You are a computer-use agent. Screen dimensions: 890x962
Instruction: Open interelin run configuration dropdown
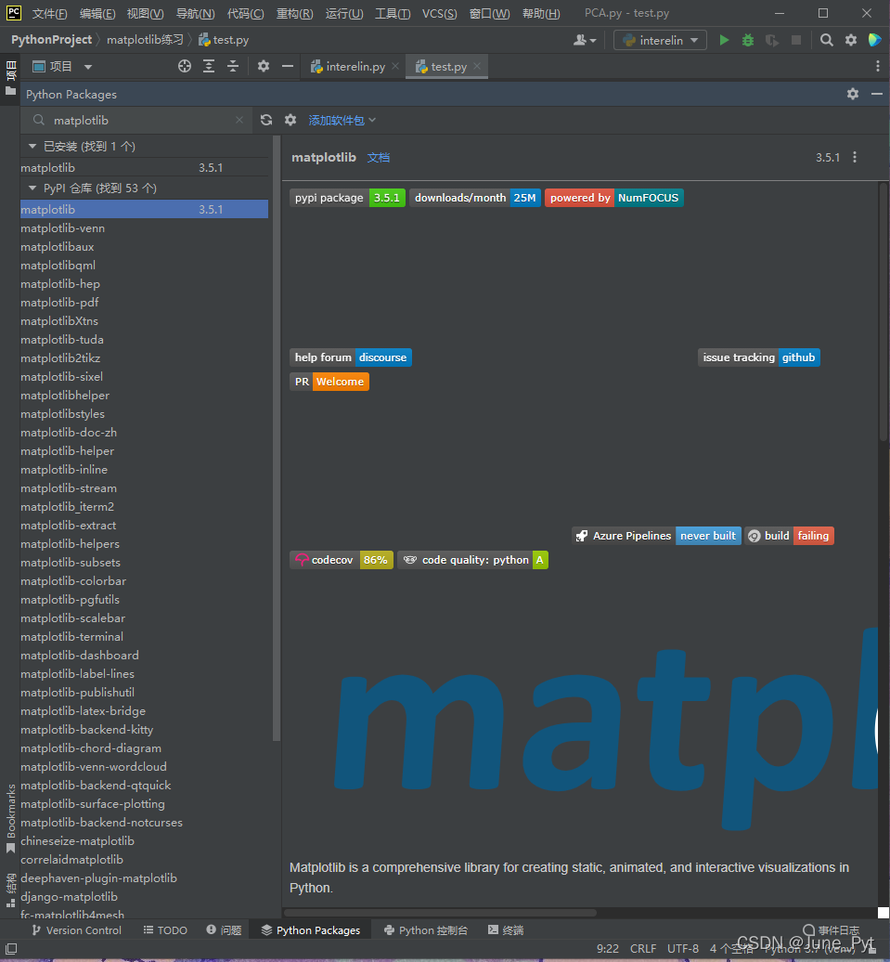point(660,40)
